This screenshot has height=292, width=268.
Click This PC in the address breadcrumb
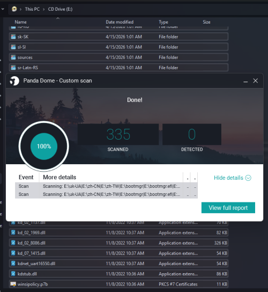coord(32,9)
